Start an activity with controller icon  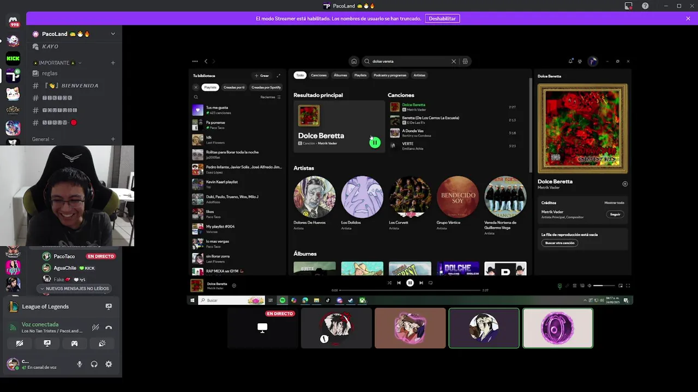click(74, 344)
